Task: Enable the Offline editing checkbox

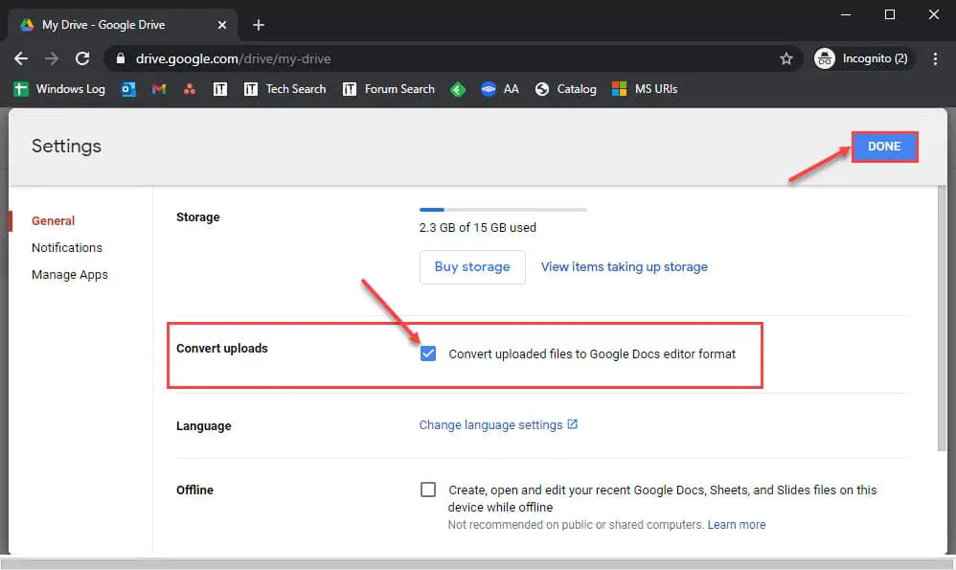Action: click(428, 490)
